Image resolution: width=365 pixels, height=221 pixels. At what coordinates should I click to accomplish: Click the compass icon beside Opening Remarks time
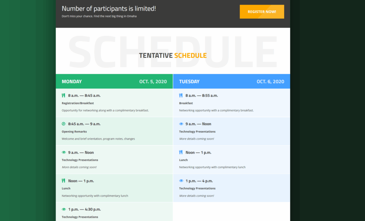click(x=63, y=124)
